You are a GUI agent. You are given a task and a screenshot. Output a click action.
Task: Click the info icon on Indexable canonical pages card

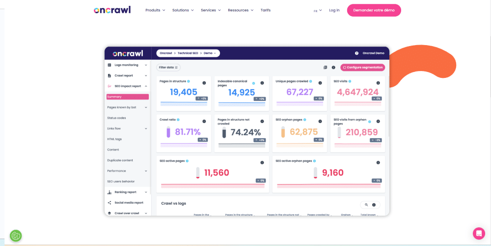tap(262, 83)
